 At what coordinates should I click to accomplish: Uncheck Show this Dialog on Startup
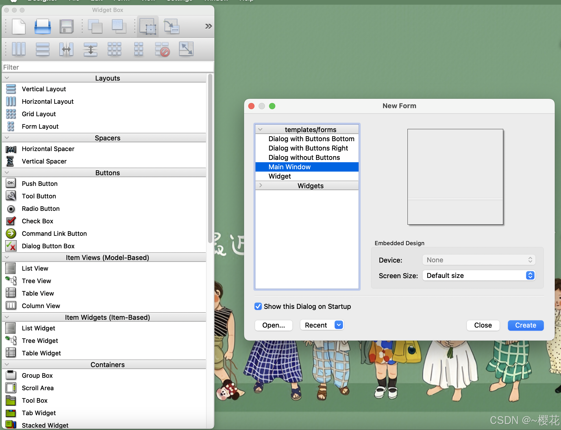tap(258, 307)
